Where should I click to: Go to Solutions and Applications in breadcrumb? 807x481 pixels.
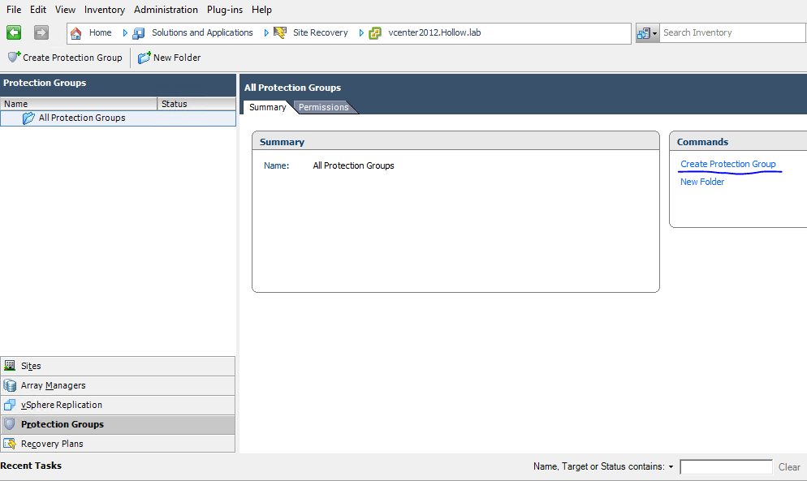click(202, 32)
